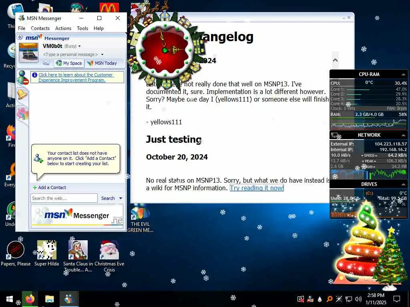Open the e-mail inbox envelope icon
Viewport: 410px width, 307px height.
coord(46,63)
